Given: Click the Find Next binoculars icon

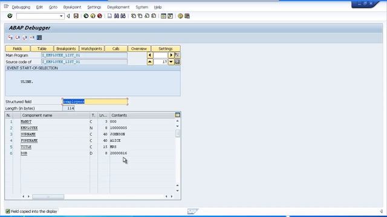Looking at the screenshot, I should pyautogui.click(x=123, y=16).
